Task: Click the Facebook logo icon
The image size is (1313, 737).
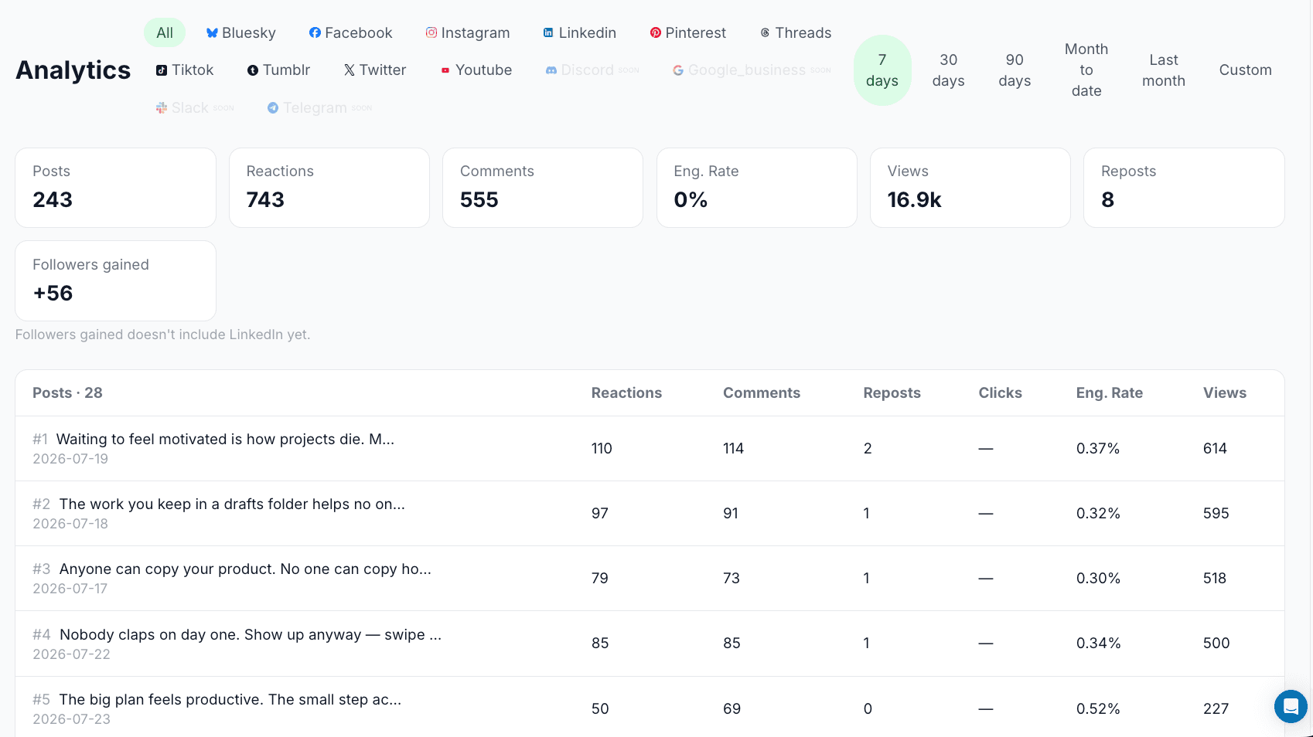Action: (x=315, y=32)
